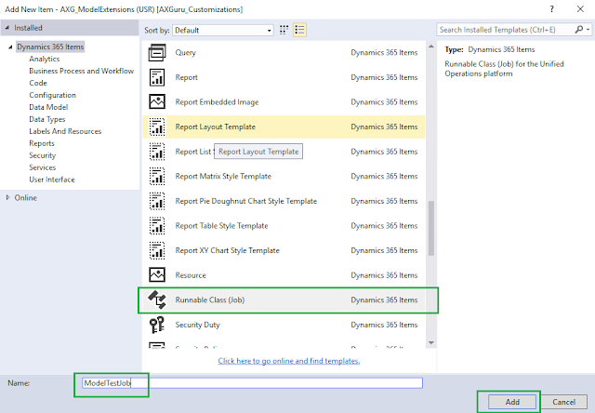
Task: Click the Resource template icon
Action: (x=157, y=274)
